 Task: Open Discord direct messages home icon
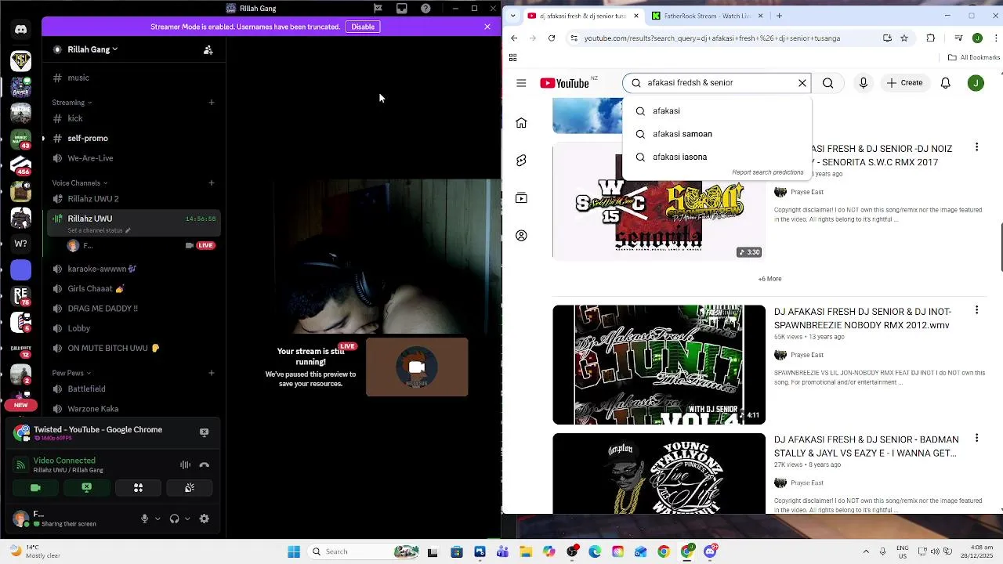tap(21, 30)
